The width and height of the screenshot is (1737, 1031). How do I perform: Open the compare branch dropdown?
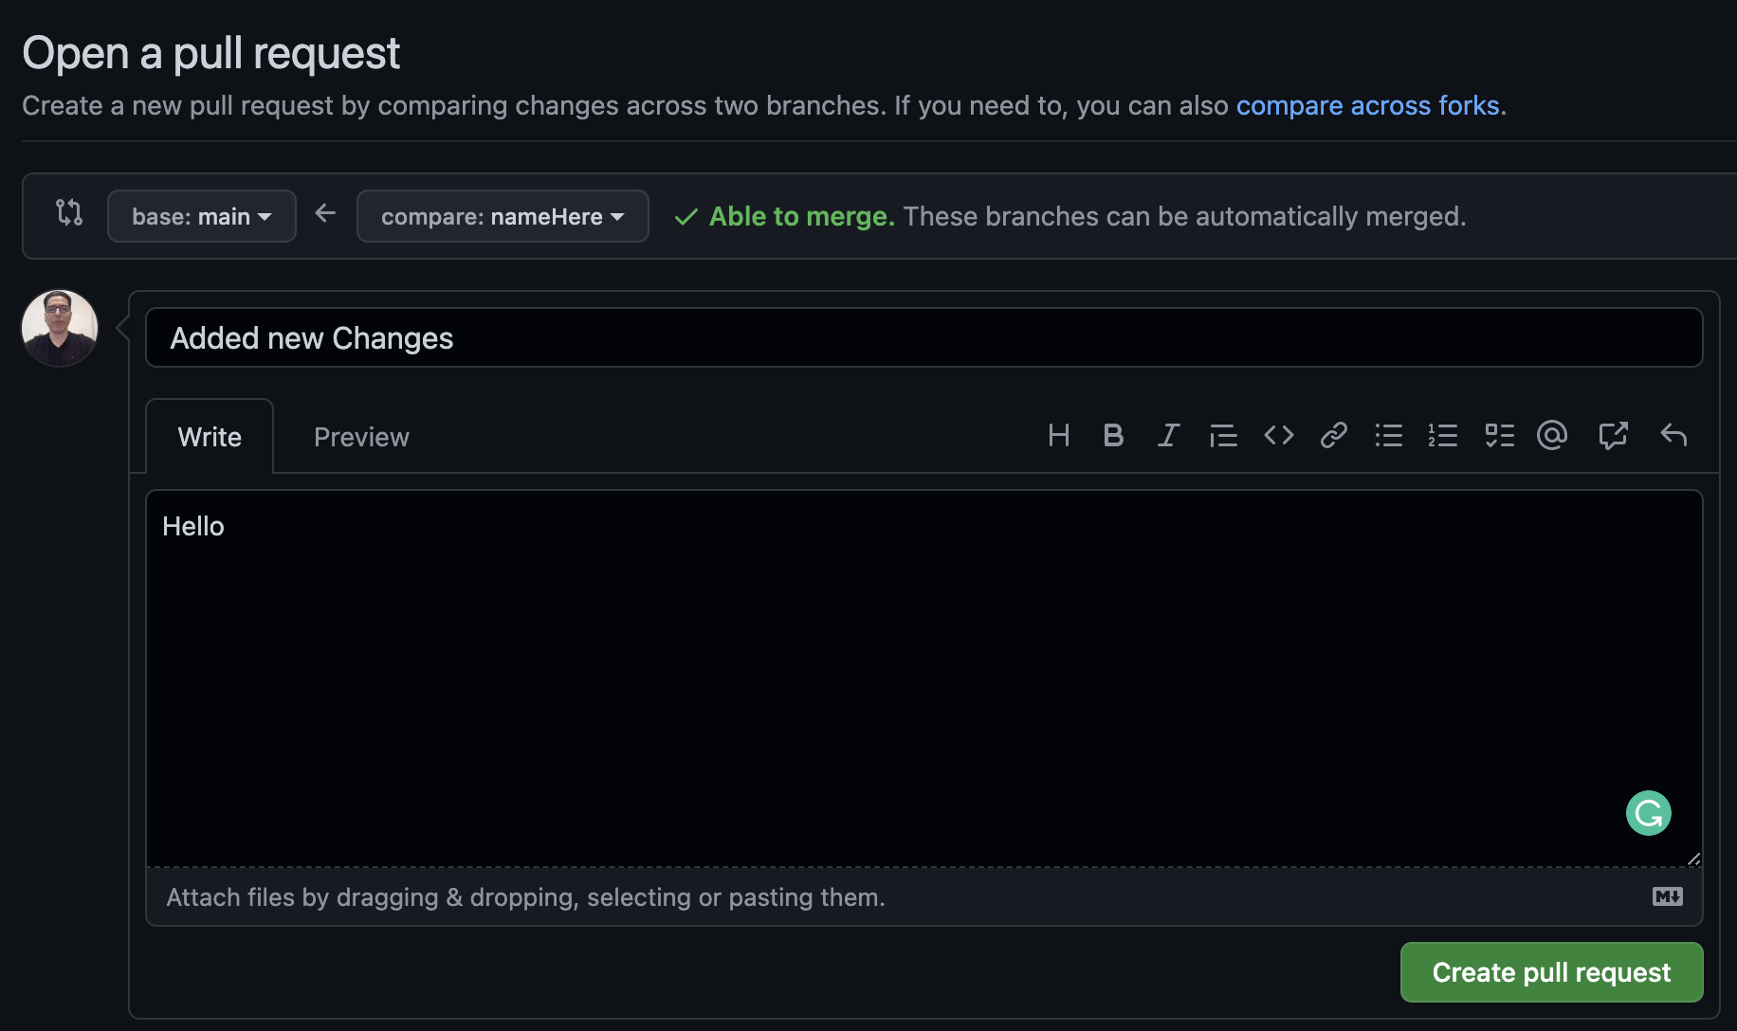point(502,216)
